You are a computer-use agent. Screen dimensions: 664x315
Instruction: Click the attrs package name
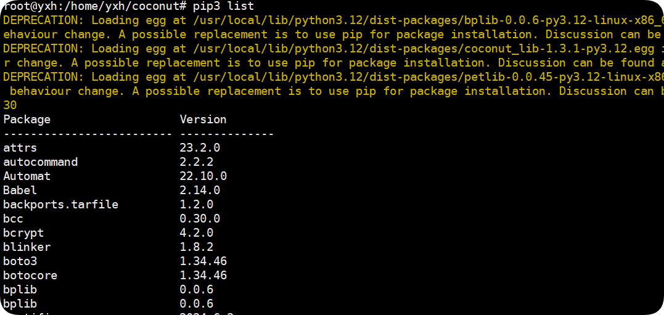[x=20, y=148]
